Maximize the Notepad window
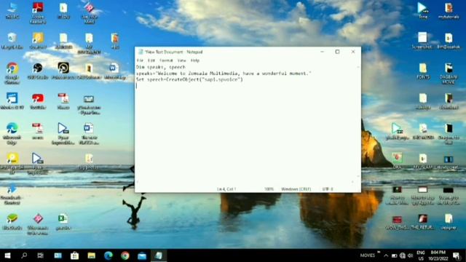466x262 pixels. (337, 52)
